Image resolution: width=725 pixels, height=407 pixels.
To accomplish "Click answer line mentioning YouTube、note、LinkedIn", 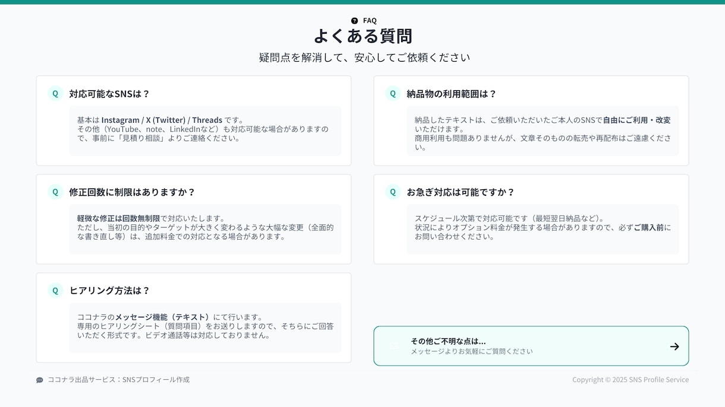I will click(x=203, y=129).
